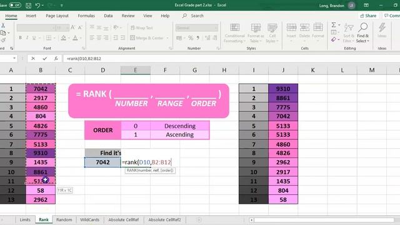This screenshot has height=225, width=400.
Task: Switch to the WildCards sheet tab
Action: (90, 219)
